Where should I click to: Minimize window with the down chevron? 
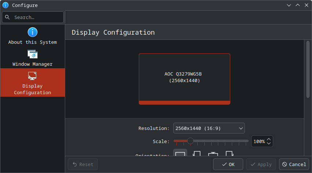click(289, 5)
